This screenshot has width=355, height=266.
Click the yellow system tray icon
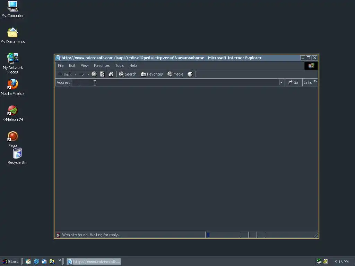(326, 261)
